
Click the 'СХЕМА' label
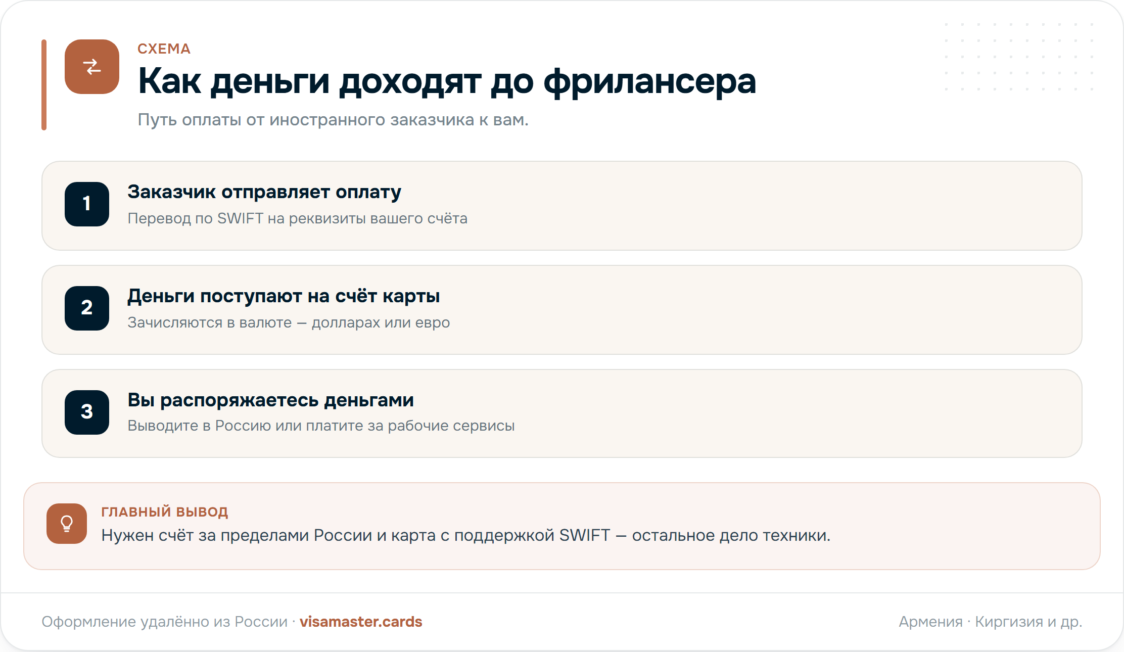tap(164, 49)
